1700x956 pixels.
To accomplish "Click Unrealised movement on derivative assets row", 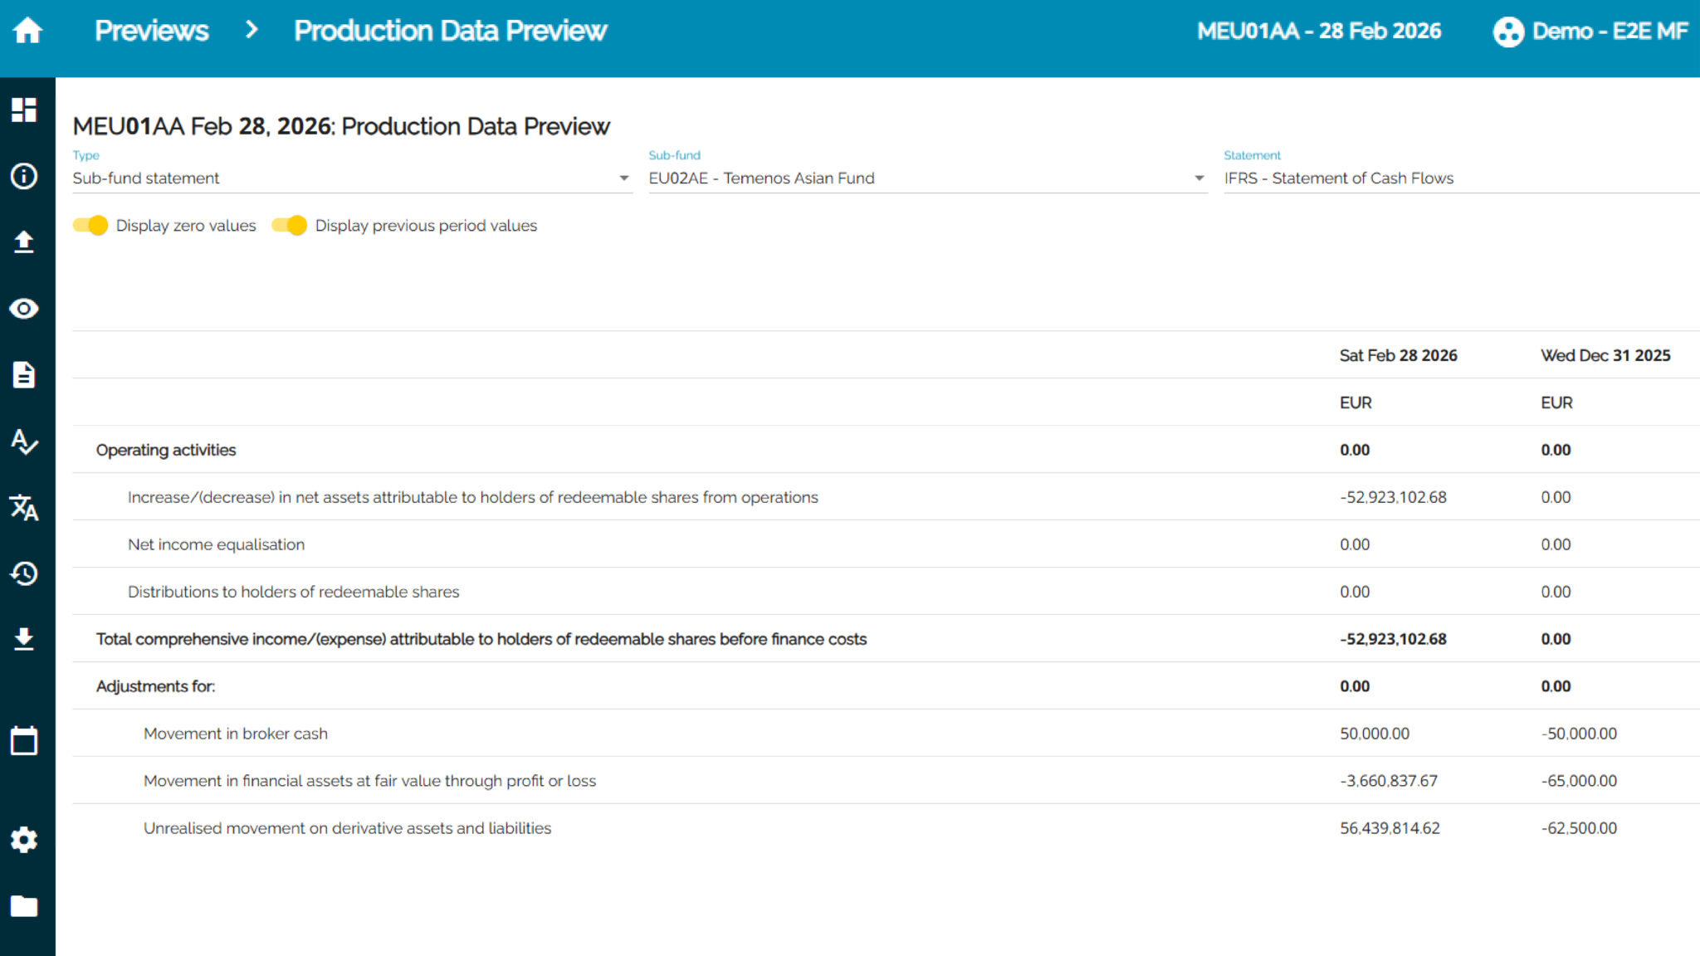I will pos(347,828).
